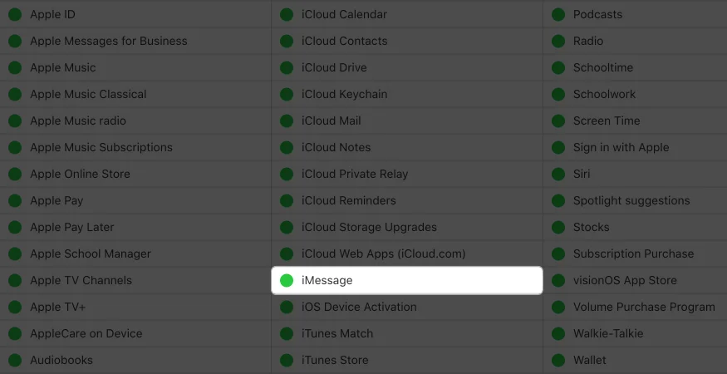Click the green dot next to Audiobooks
Screen dimensions: 727x374
pyautogui.click(x=15, y=360)
